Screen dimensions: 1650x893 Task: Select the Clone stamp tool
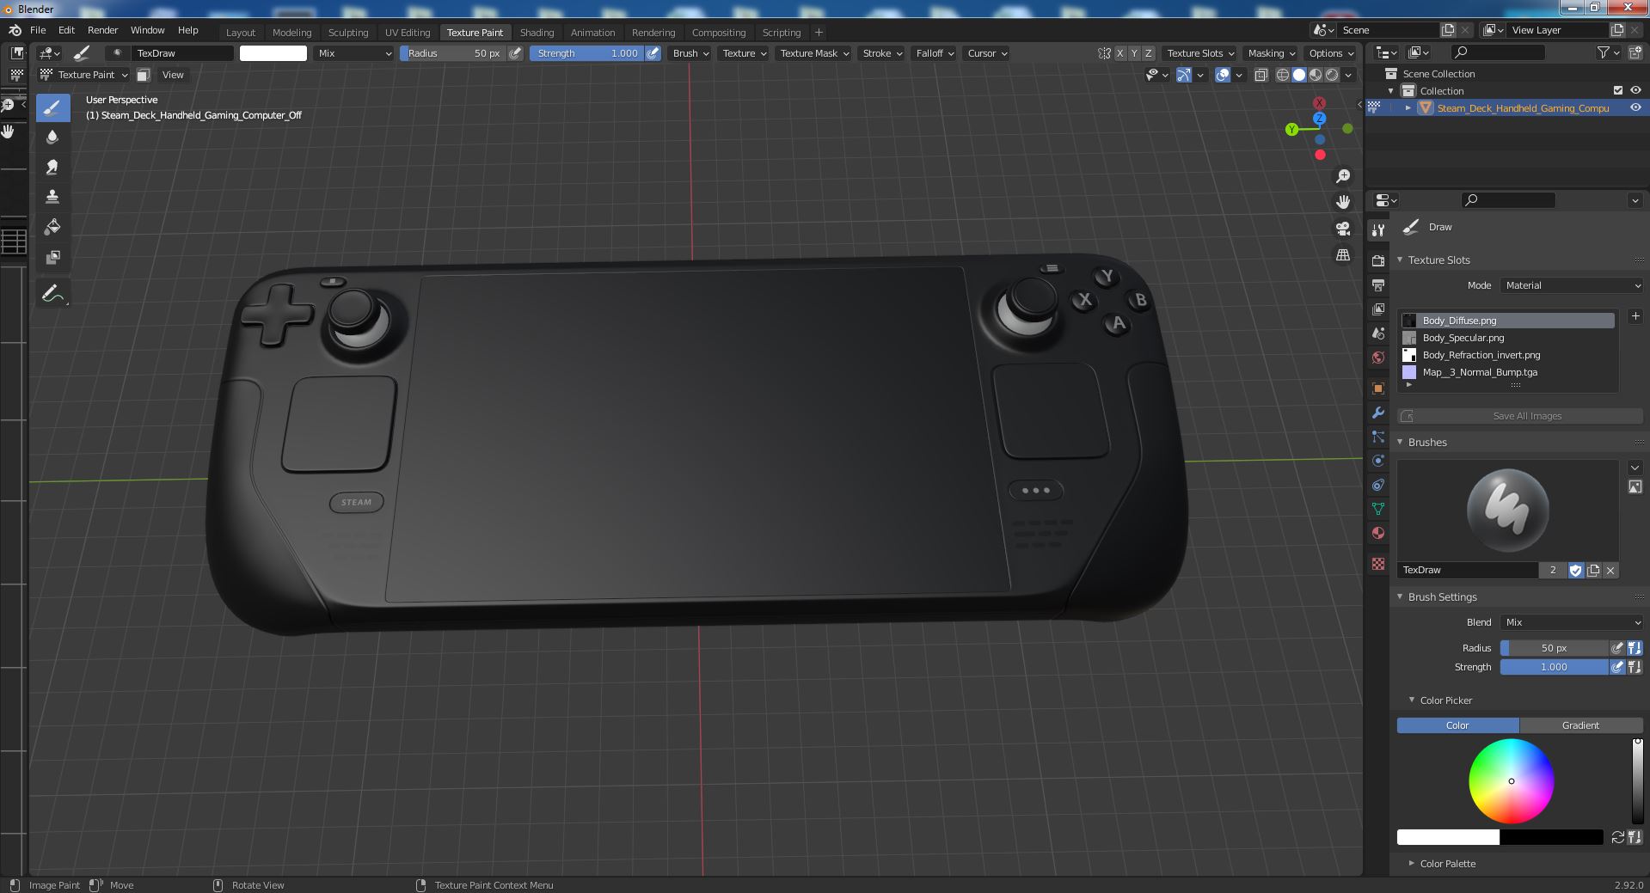(x=52, y=198)
